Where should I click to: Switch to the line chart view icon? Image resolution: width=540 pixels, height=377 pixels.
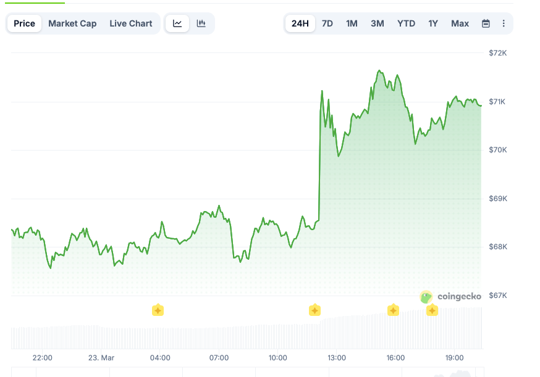(177, 23)
